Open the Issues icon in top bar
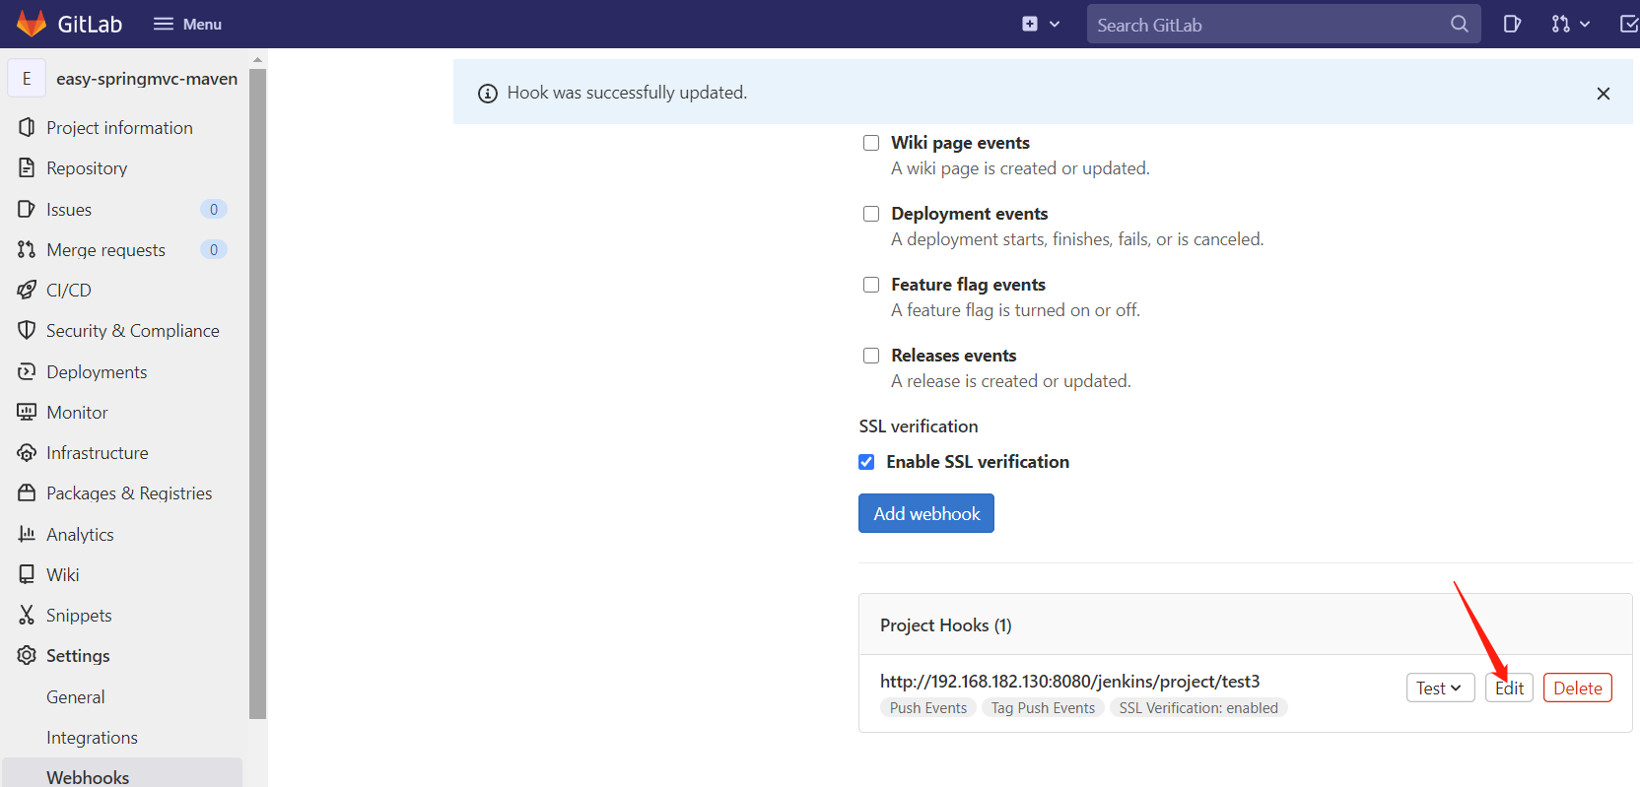This screenshot has width=1640, height=787. (x=1512, y=24)
